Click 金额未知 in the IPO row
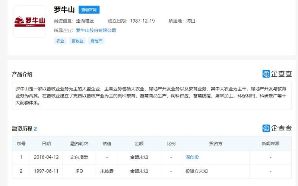Image resolution: width=298 pixels, height=186 pixels. coord(139,171)
